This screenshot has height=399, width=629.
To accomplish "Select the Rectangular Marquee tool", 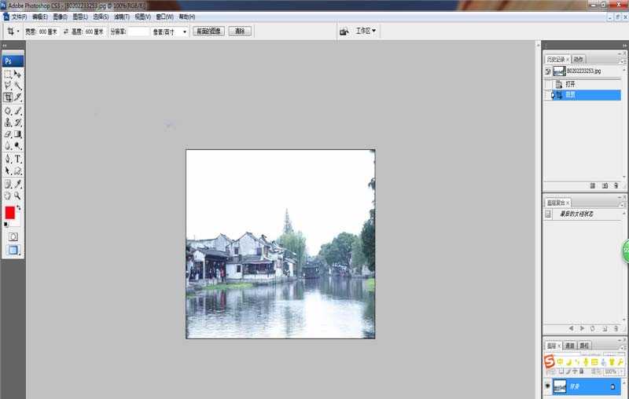I will [x=8, y=74].
